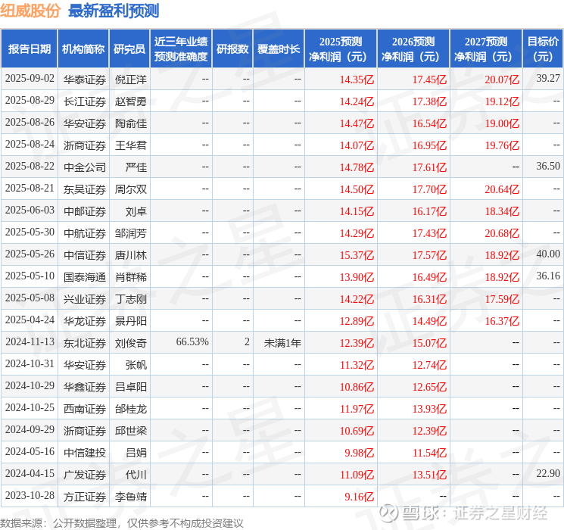Click the 20.64亿 profit value
Screen dimensions: 564x530
(502, 189)
